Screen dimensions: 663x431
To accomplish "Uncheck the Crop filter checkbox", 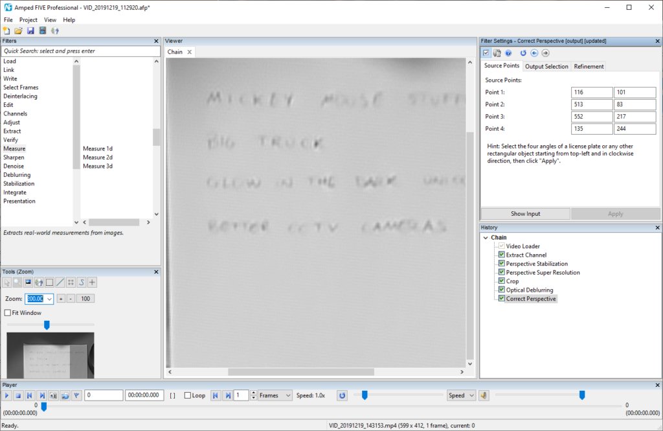I will click(x=502, y=281).
